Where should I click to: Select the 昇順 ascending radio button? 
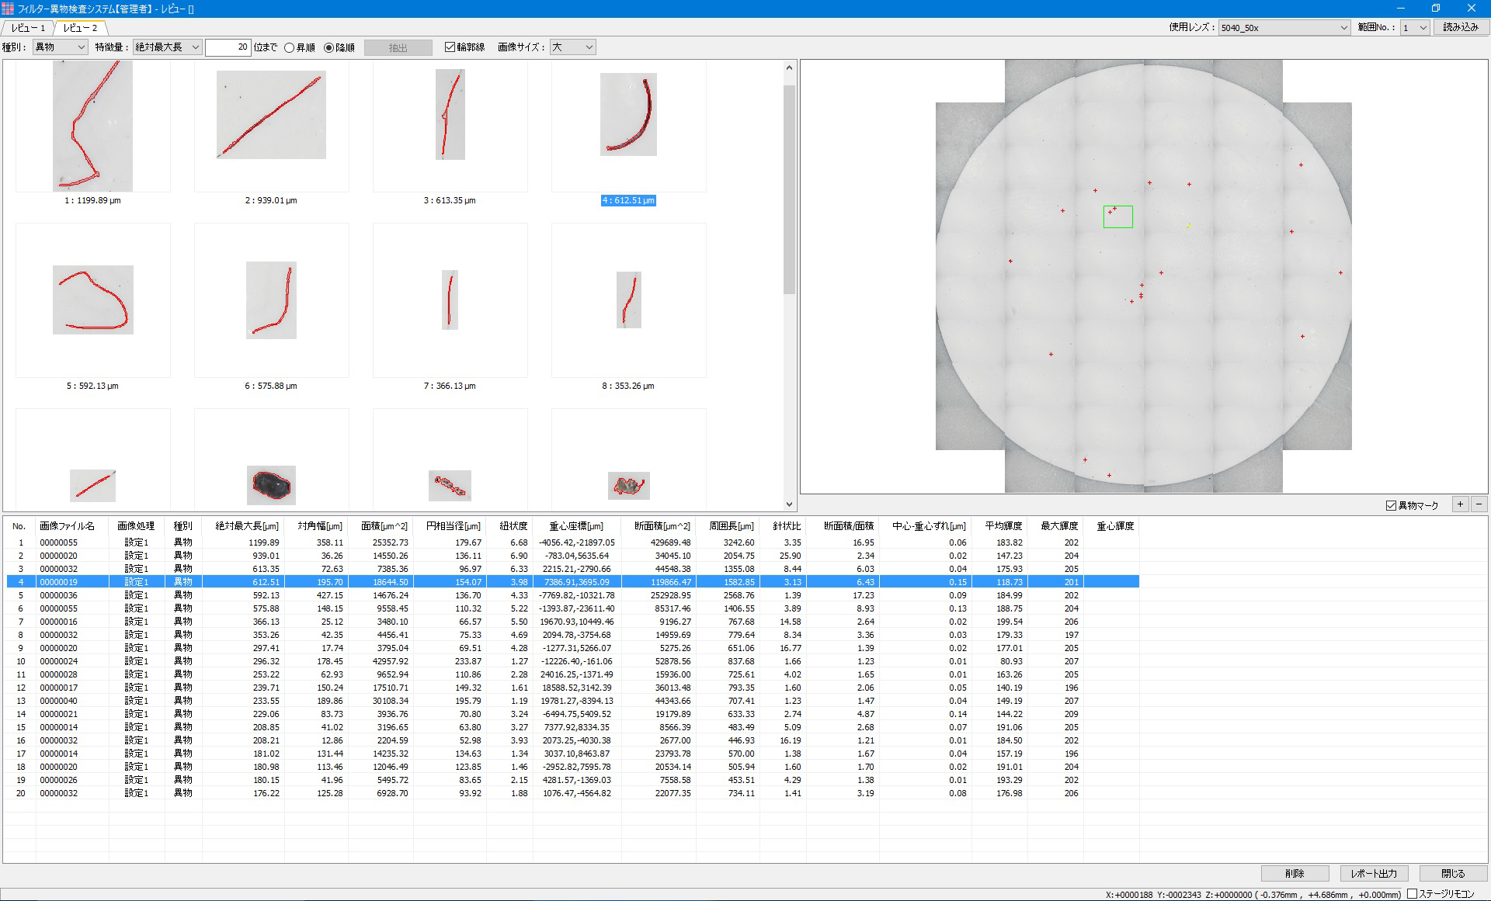click(290, 48)
